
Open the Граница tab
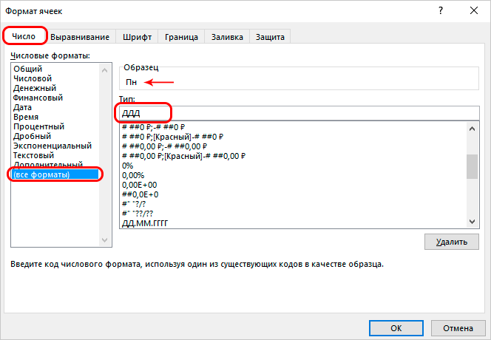181,37
